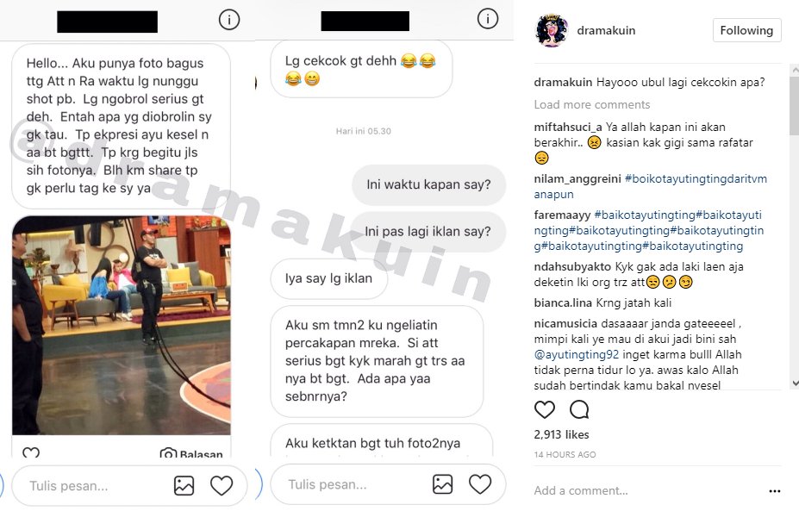Open info icon in left chat header
Screen dimensions: 799x511
[x=229, y=20]
